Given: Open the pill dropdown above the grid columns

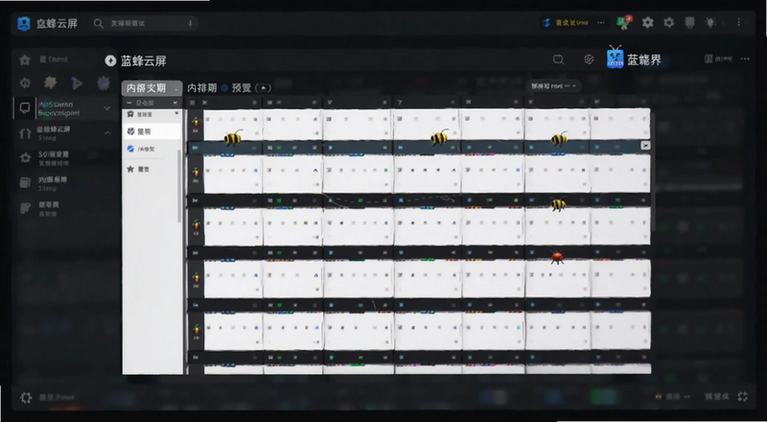Looking at the screenshot, I should click(554, 86).
